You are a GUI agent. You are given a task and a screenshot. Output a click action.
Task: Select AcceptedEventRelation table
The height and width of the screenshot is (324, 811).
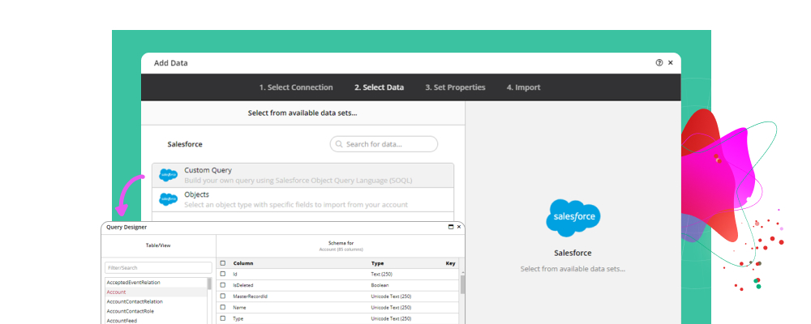tap(157, 283)
